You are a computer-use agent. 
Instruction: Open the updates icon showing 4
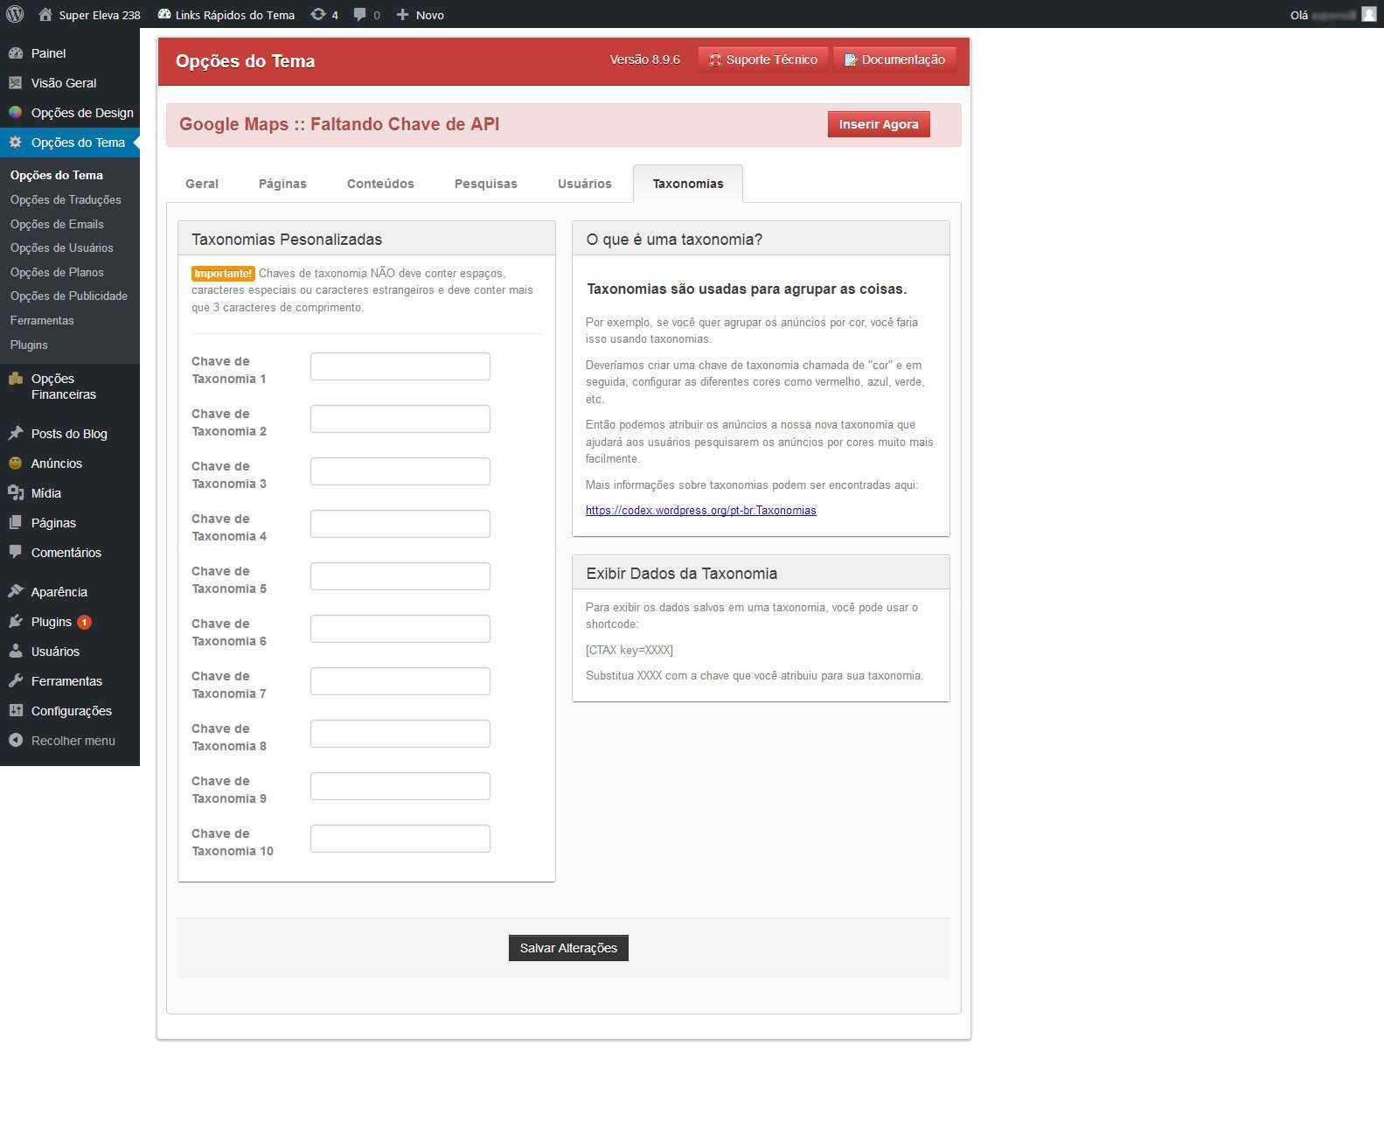(318, 14)
